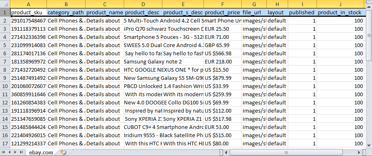Select row 1 header
Image resolution: width=372 pixels, height=156 pixels.
click(5, 12)
